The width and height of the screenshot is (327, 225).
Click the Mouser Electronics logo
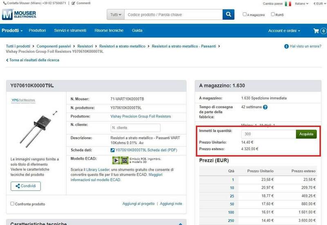(x=19, y=15)
